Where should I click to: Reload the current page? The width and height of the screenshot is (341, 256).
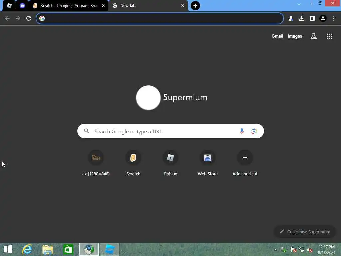[29, 18]
